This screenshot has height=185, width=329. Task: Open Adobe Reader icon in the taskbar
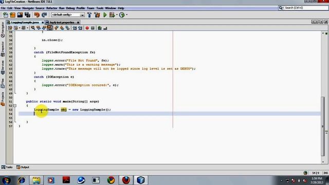tap(66, 180)
